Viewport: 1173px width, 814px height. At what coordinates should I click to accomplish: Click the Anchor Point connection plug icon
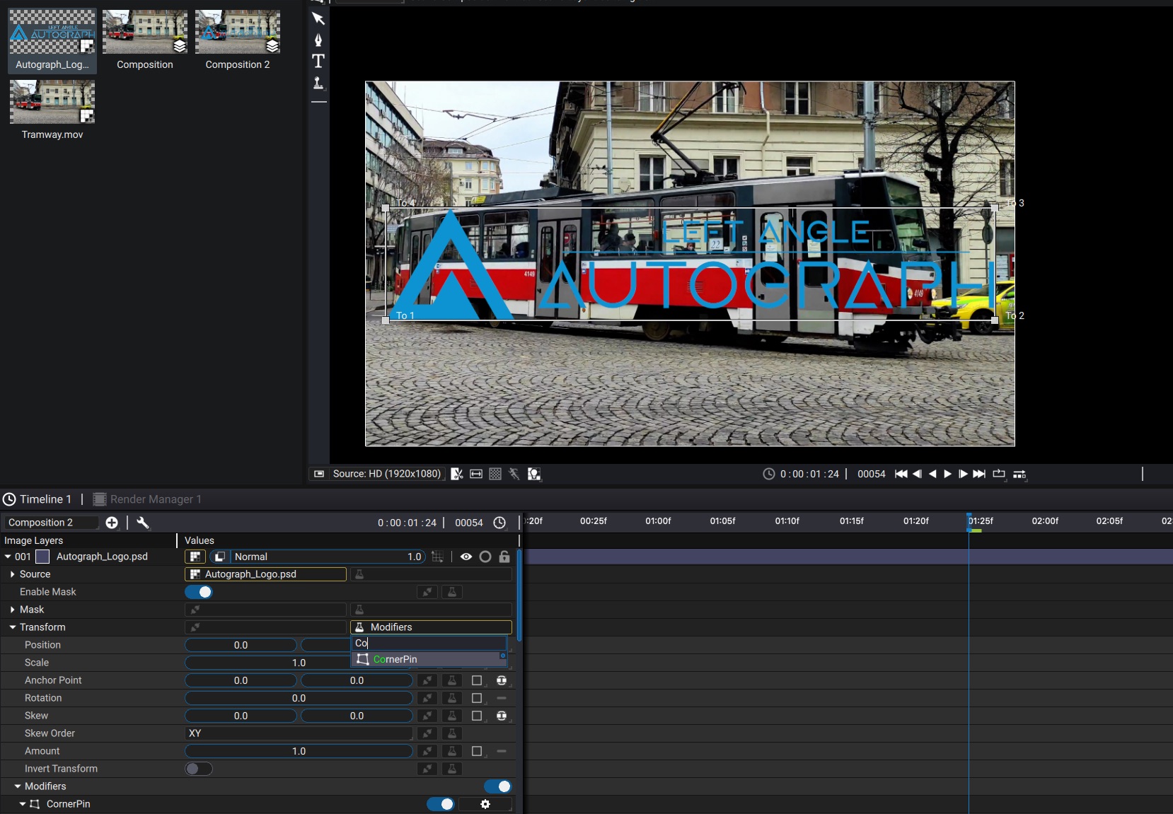[427, 680]
